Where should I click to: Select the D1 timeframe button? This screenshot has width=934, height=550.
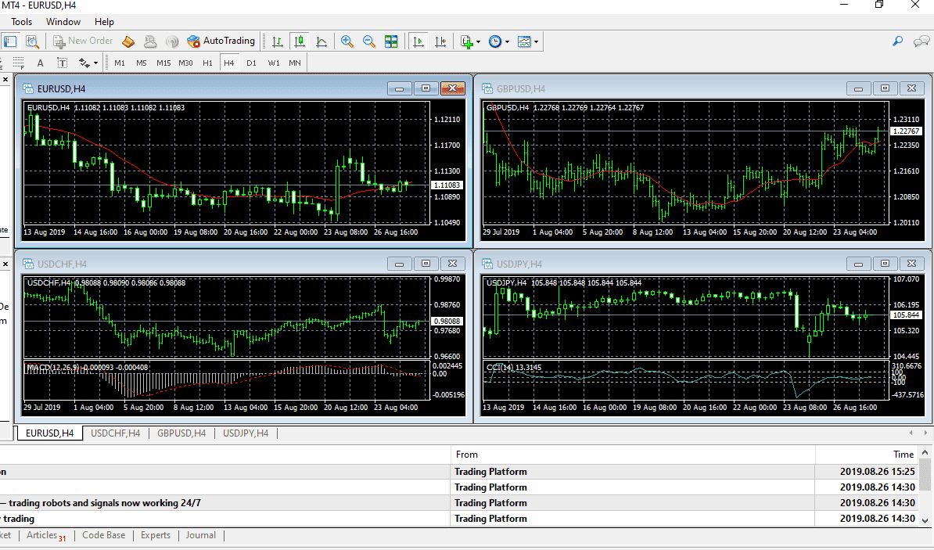[251, 63]
